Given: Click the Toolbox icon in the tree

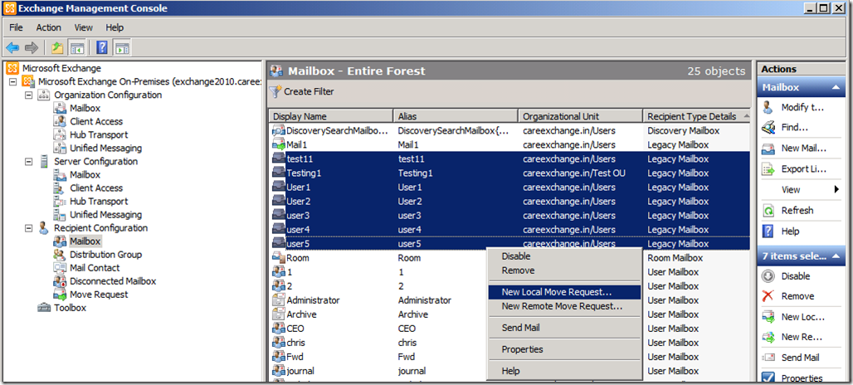Looking at the screenshot, I should point(44,308).
